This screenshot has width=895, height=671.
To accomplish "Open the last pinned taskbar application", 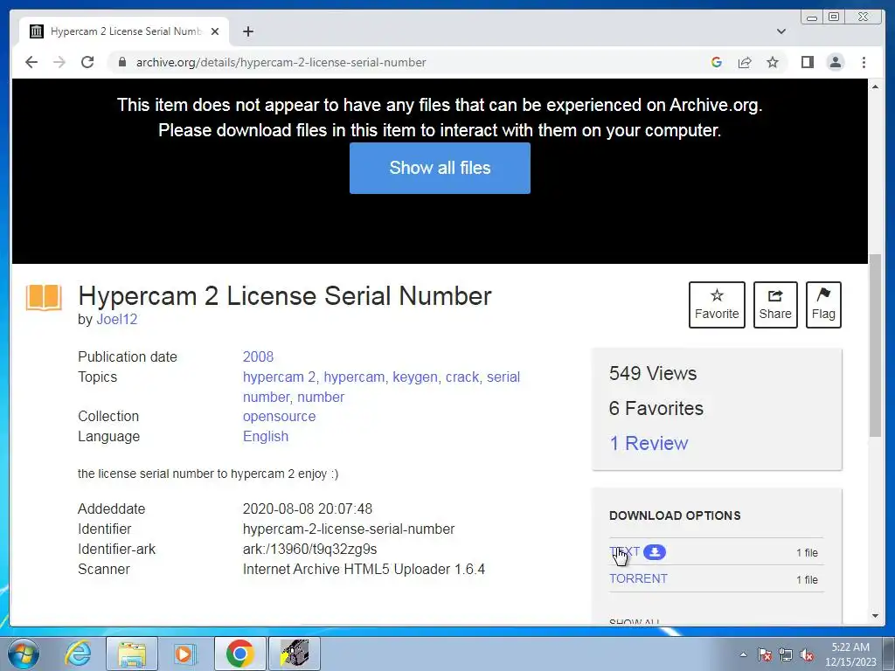I will pos(295,654).
